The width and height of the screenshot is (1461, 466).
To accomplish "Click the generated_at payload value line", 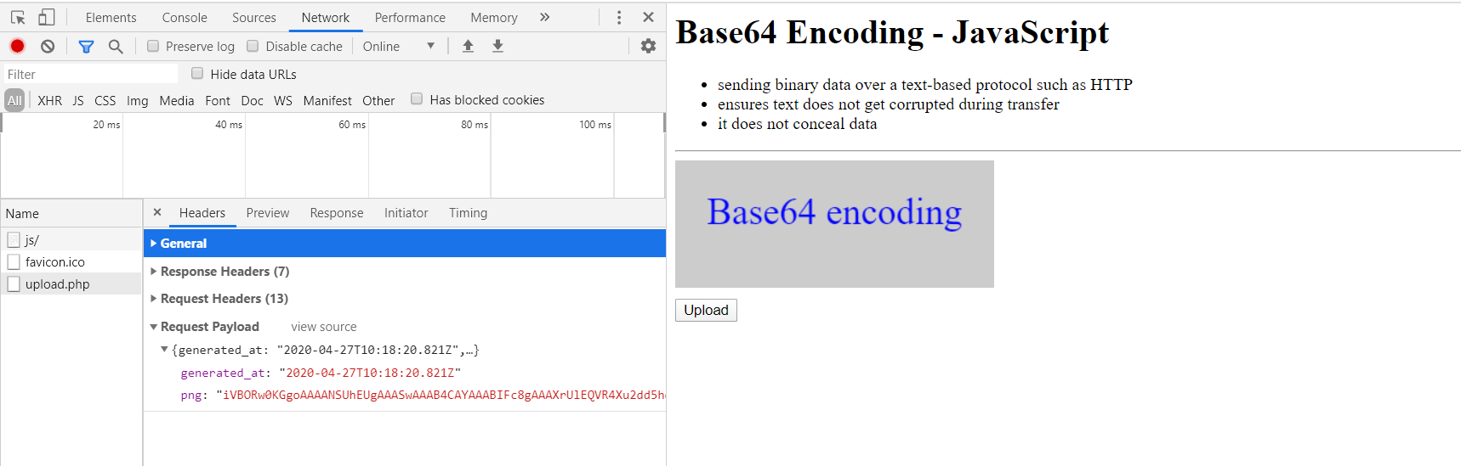I will 321,373.
